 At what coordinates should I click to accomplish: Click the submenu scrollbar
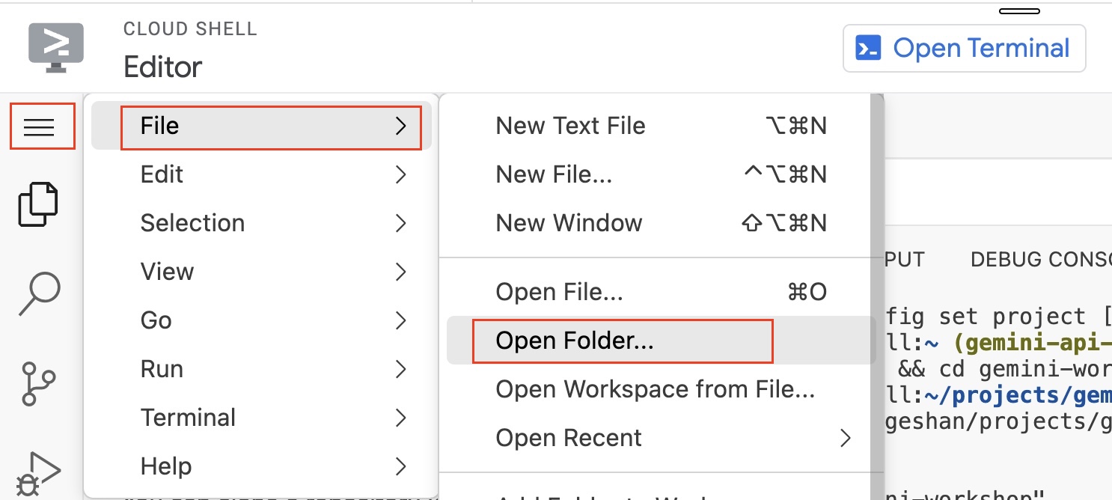[x=876, y=299]
